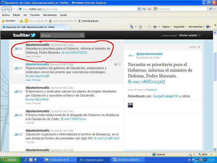Click @diputacioncadiz handle in detail pane
217x163 pixels.
(x=150, y=54)
